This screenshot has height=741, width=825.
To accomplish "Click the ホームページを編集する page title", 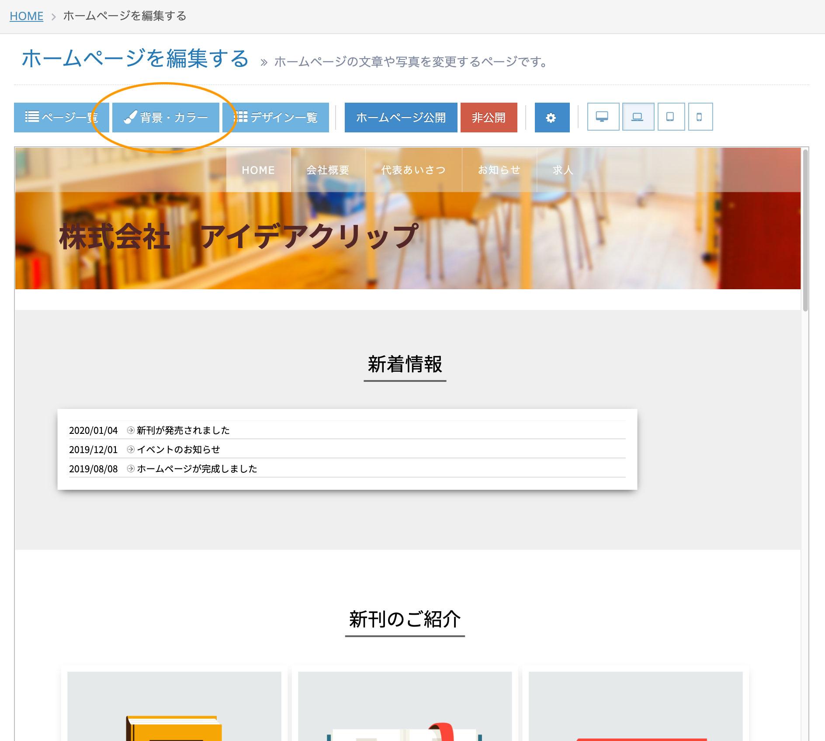I will [x=135, y=59].
